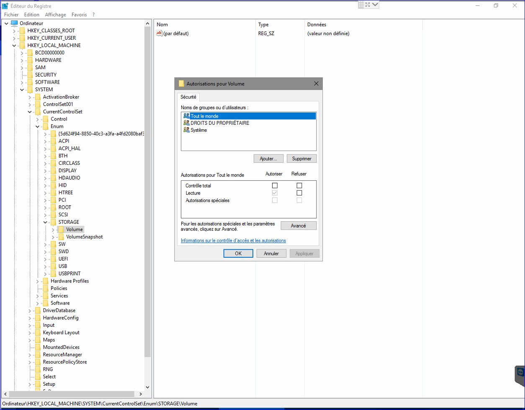Screen dimensions: 525x410
Task: Expand the HKEY_CURRENT_USER hive
Action: point(14,38)
